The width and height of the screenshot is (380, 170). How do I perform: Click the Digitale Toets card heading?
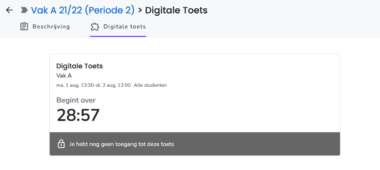[79, 66]
